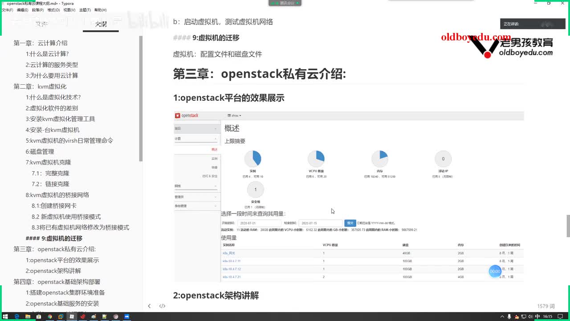
Task: Go to outline item 8.1:创建桥接网卡
Action: click(54, 206)
